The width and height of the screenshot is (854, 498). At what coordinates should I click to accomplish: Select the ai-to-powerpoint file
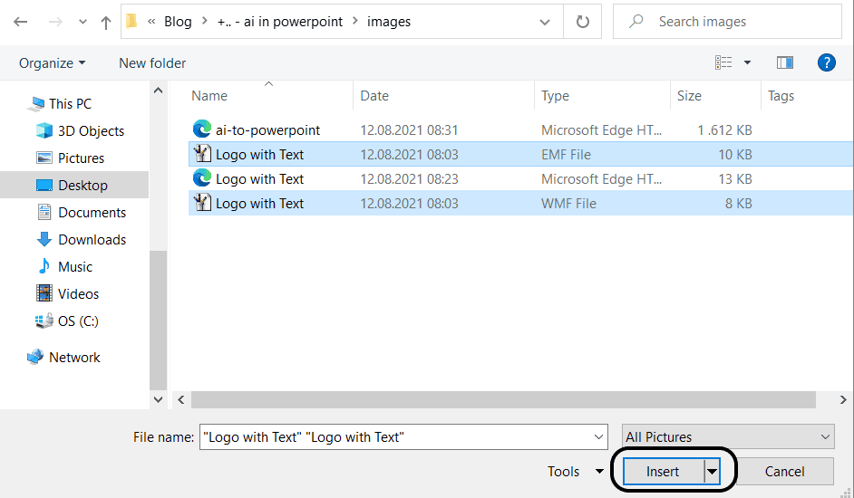coord(520,130)
